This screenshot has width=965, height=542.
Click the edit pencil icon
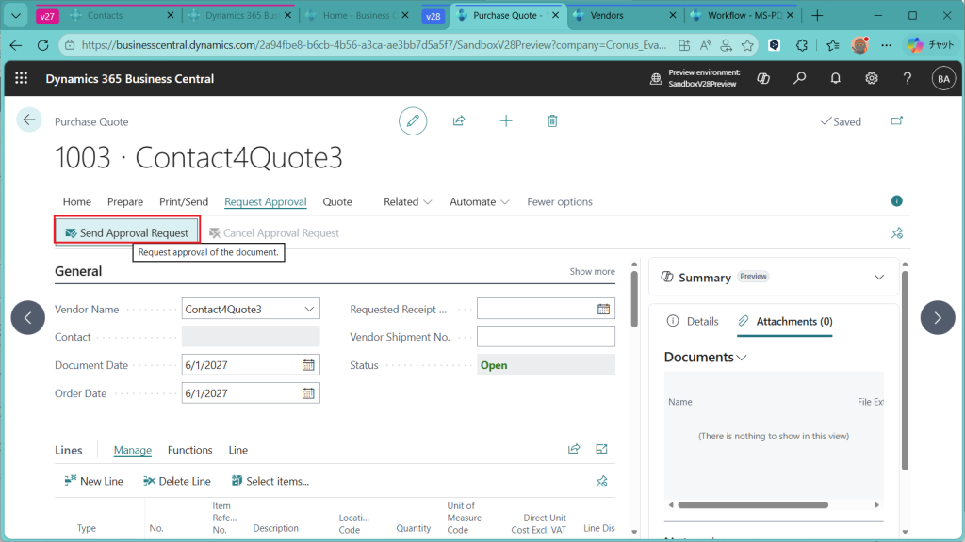point(412,121)
